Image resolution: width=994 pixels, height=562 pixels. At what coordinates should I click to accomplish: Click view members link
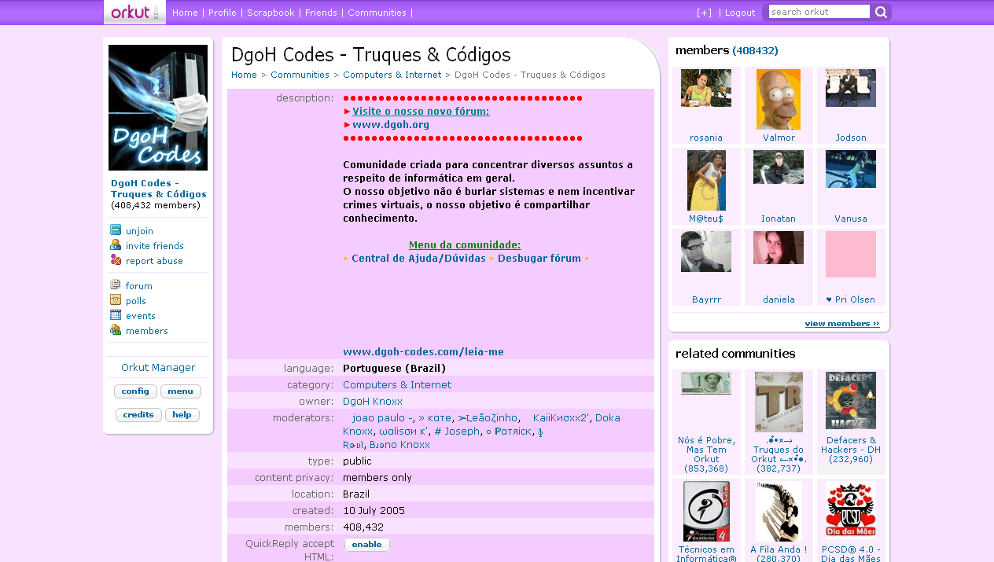(842, 324)
